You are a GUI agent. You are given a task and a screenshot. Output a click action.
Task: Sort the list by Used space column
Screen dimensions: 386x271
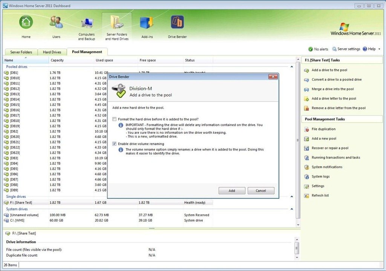116,60
